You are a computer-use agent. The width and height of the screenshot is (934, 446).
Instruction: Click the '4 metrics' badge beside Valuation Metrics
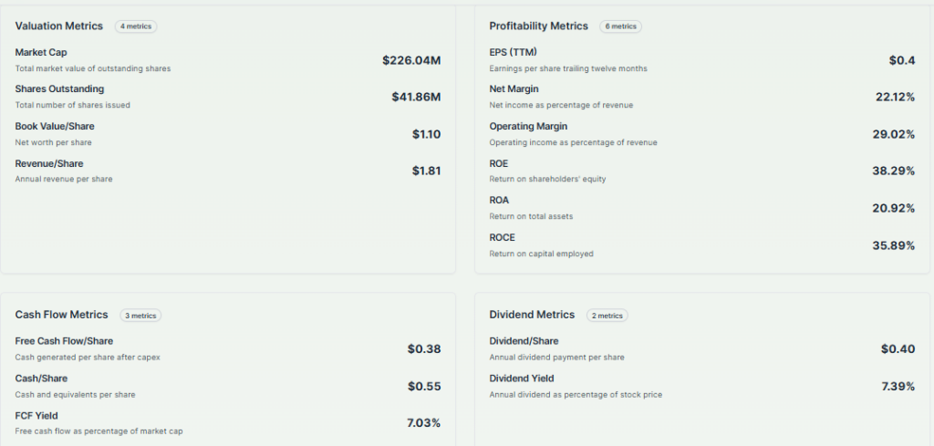point(136,26)
